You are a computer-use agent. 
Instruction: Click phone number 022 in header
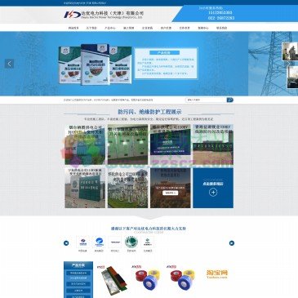pyautogui.click(x=221, y=18)
